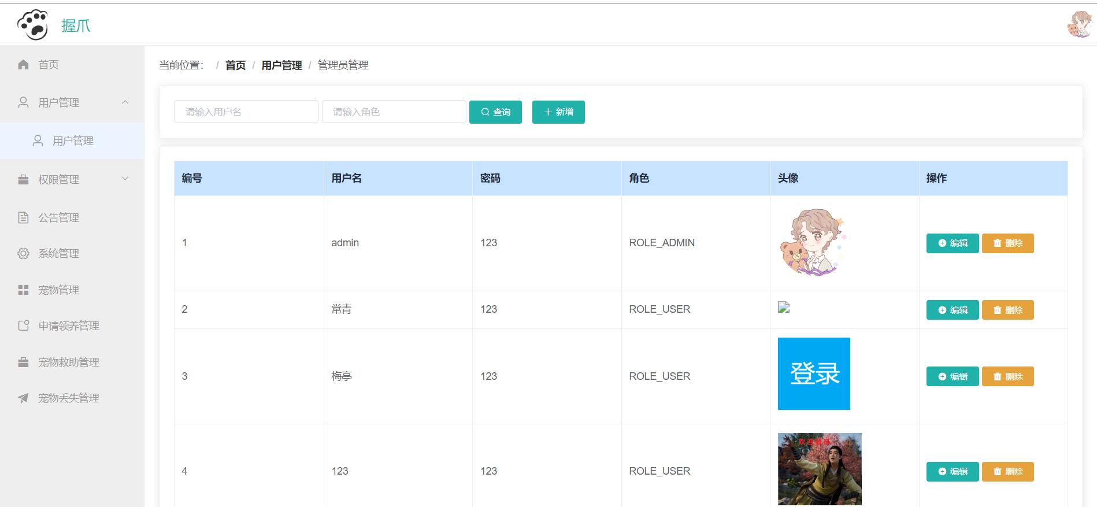Viewport: 1097px width, 507px height.
Task: Open admin's avatar thumbnail in table
Action: click(x=814, y=243)
